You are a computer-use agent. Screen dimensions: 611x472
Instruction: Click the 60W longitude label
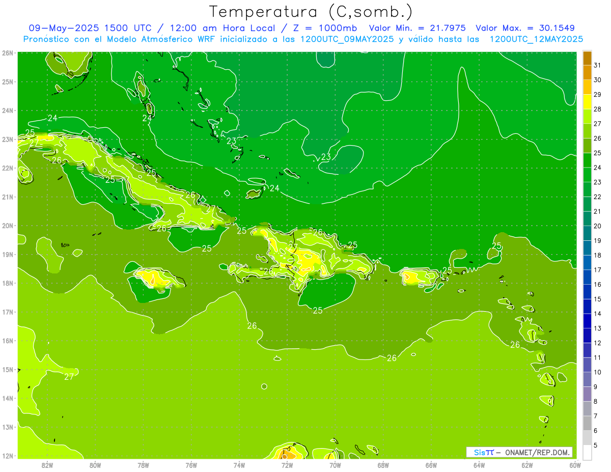(x=575, y=465)
